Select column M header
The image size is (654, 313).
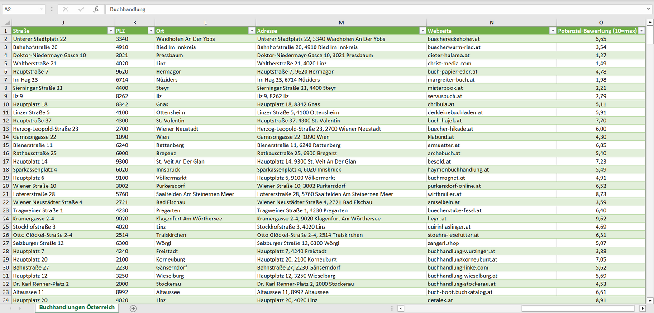click(341, 23)
